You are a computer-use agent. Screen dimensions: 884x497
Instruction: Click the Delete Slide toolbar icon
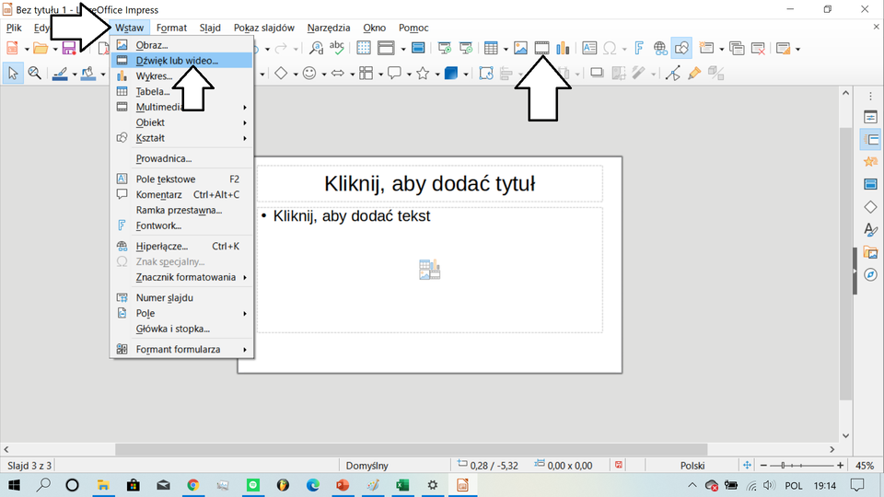point(758,49)
